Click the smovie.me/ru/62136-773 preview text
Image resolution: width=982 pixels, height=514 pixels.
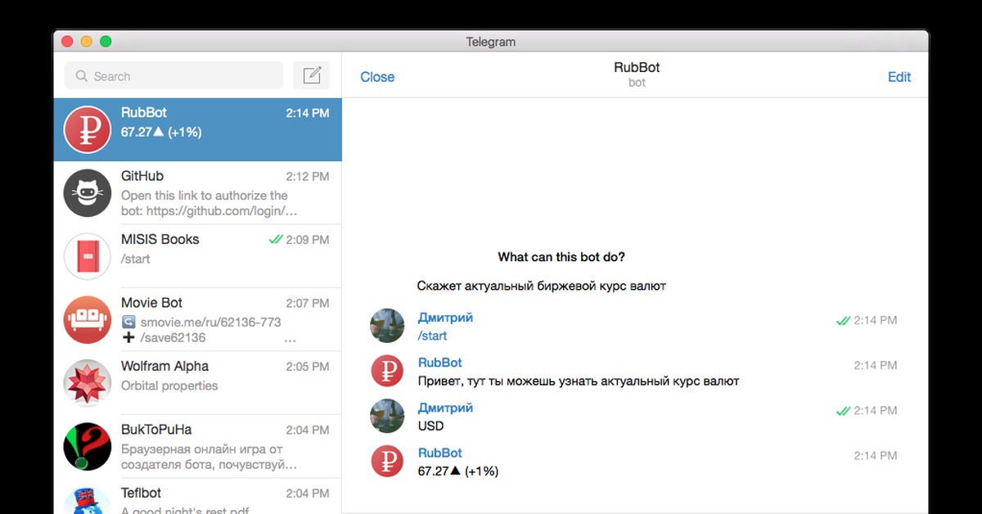tap(210, 322)
